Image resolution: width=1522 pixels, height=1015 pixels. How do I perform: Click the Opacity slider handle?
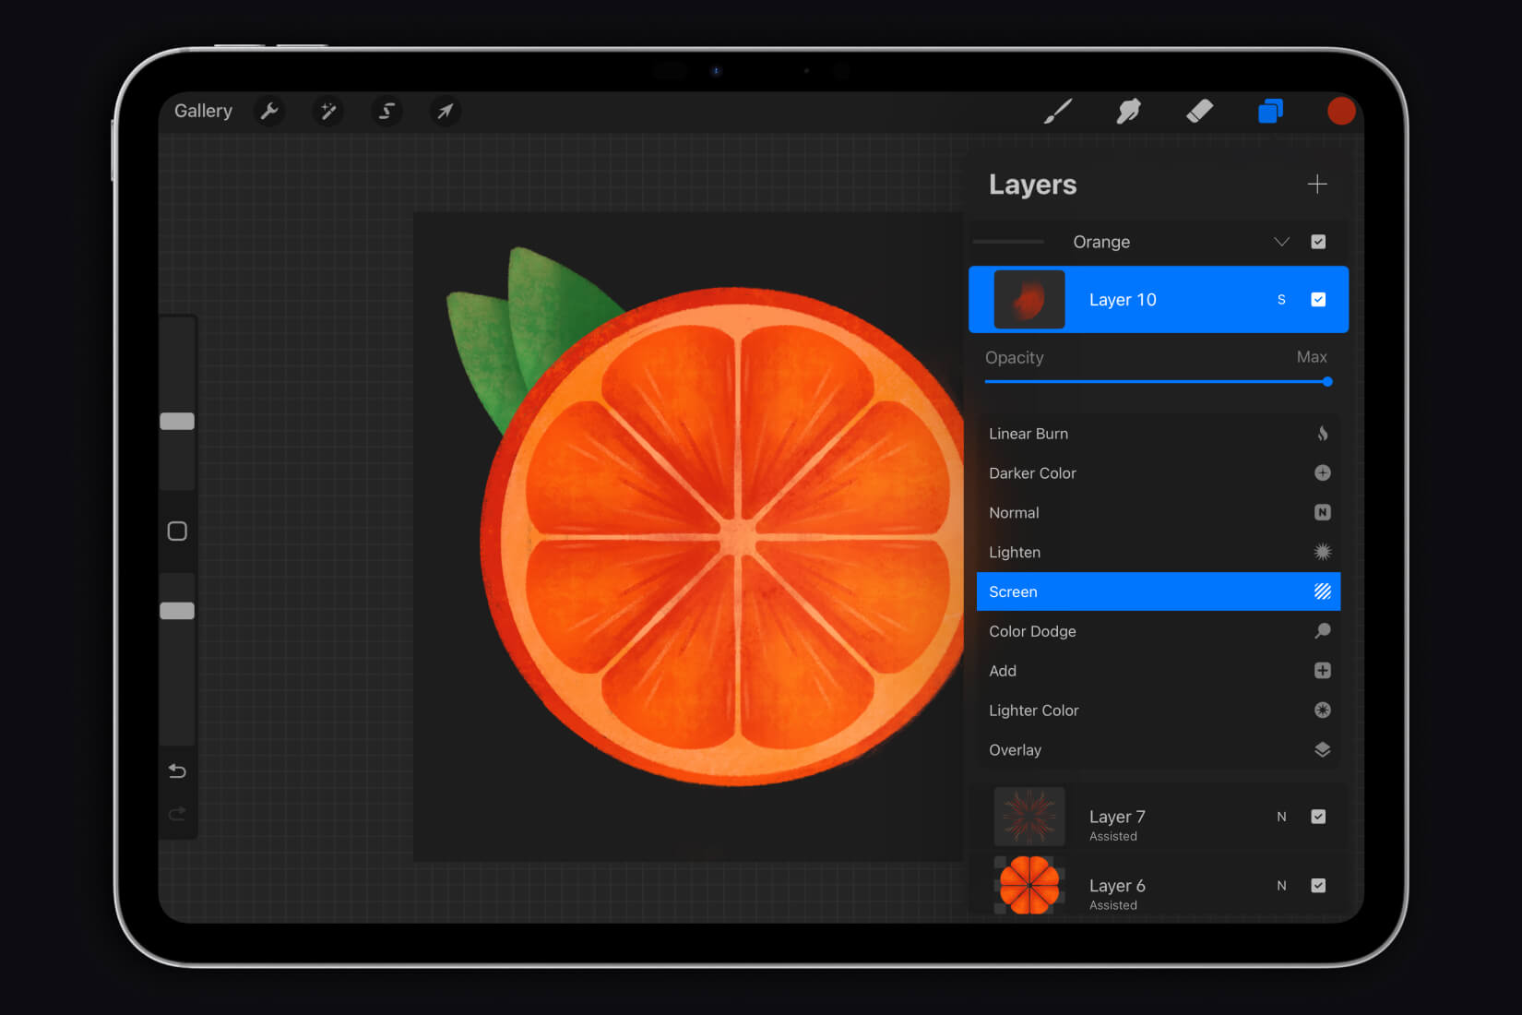(x=1327, y=381)
